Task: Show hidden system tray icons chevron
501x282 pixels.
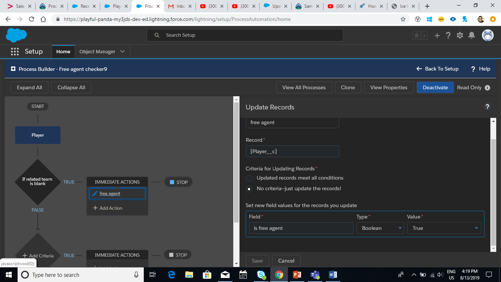Action: point(414,275)
